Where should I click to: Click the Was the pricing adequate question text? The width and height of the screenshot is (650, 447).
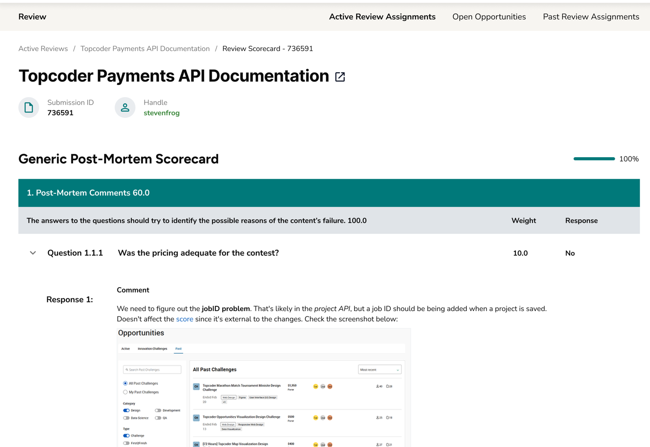coord(198,253)
